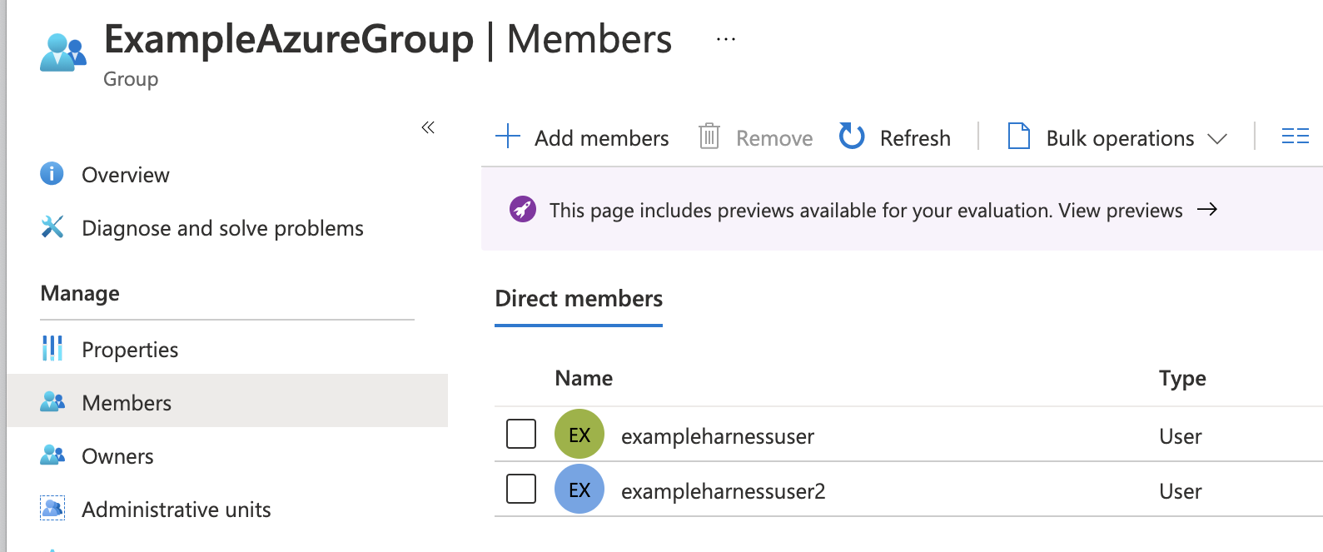Tick the checkbox next to exampleharnessuser2
1323x552 pixels.
click(521, 489)
